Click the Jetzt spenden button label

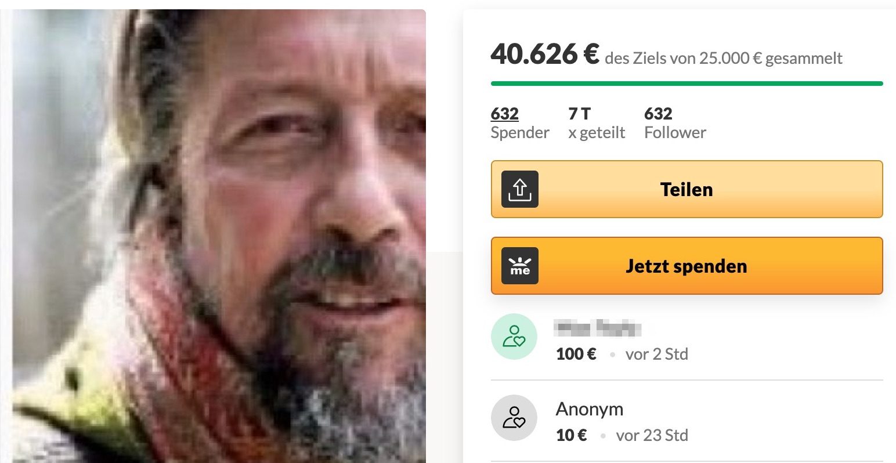click(x=687, y=266)
